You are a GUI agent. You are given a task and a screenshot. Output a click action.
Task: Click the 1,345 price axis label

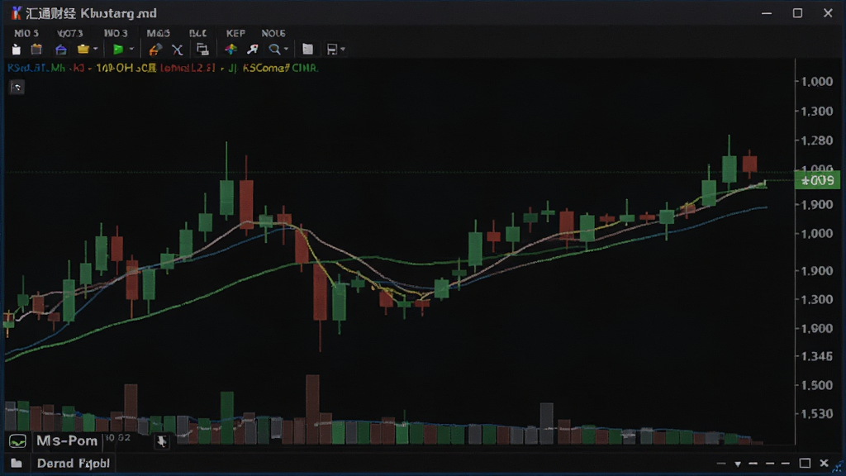coord(817,356)
